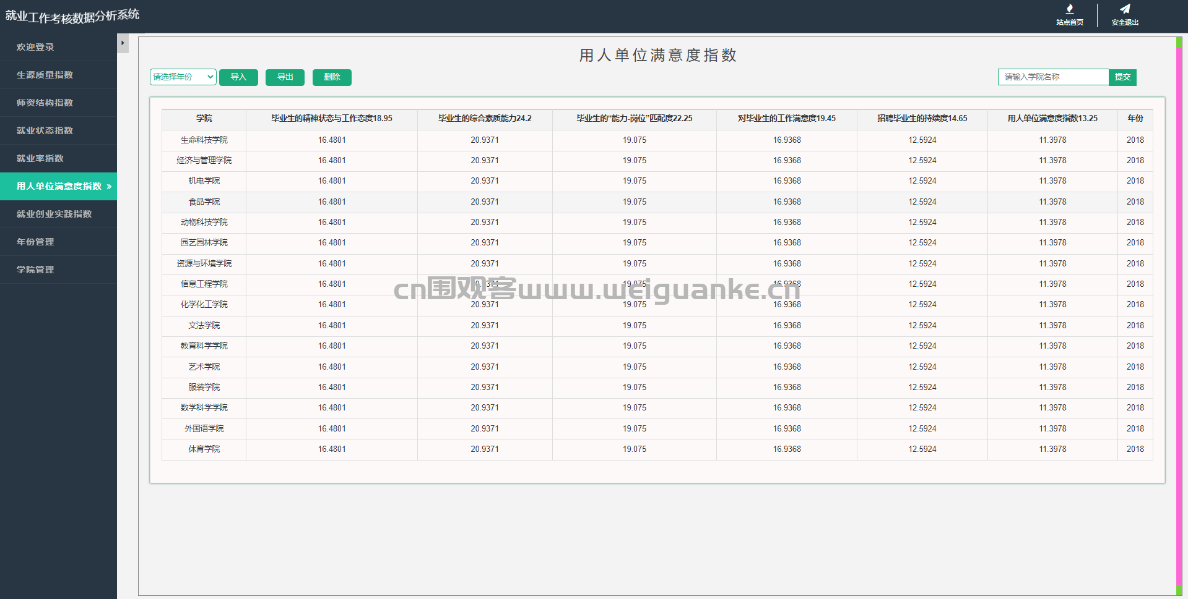Select the 经济与管理学院 row name
Viewport: 1188px width, 599px height.
click(204, 161)
